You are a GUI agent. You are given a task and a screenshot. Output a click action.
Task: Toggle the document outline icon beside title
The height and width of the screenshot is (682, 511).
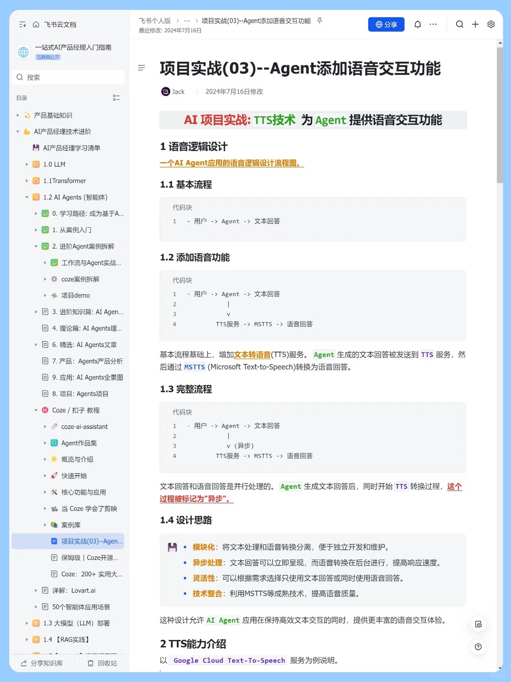coord(141,68)
